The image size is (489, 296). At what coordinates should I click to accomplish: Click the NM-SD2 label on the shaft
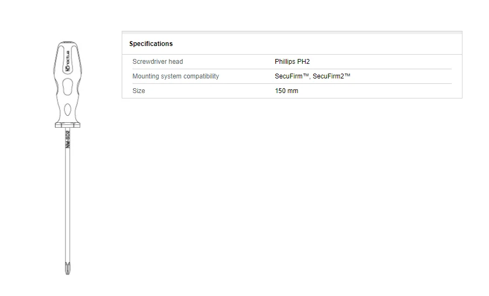68,140
